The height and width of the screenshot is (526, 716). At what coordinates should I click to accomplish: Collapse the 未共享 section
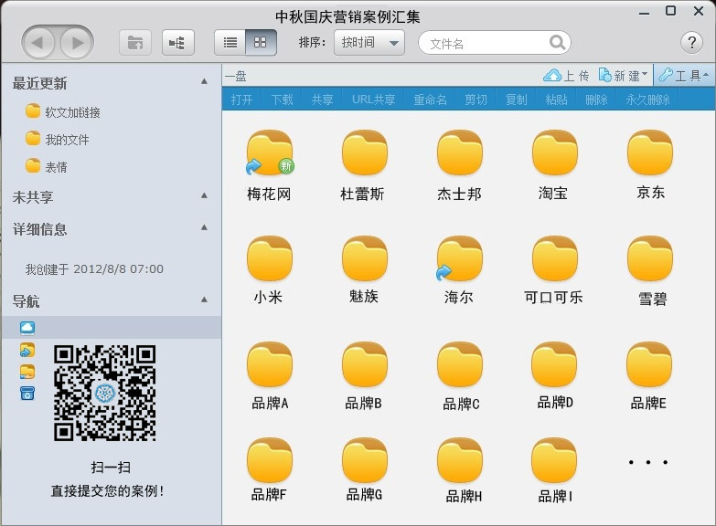coord(204,195)
